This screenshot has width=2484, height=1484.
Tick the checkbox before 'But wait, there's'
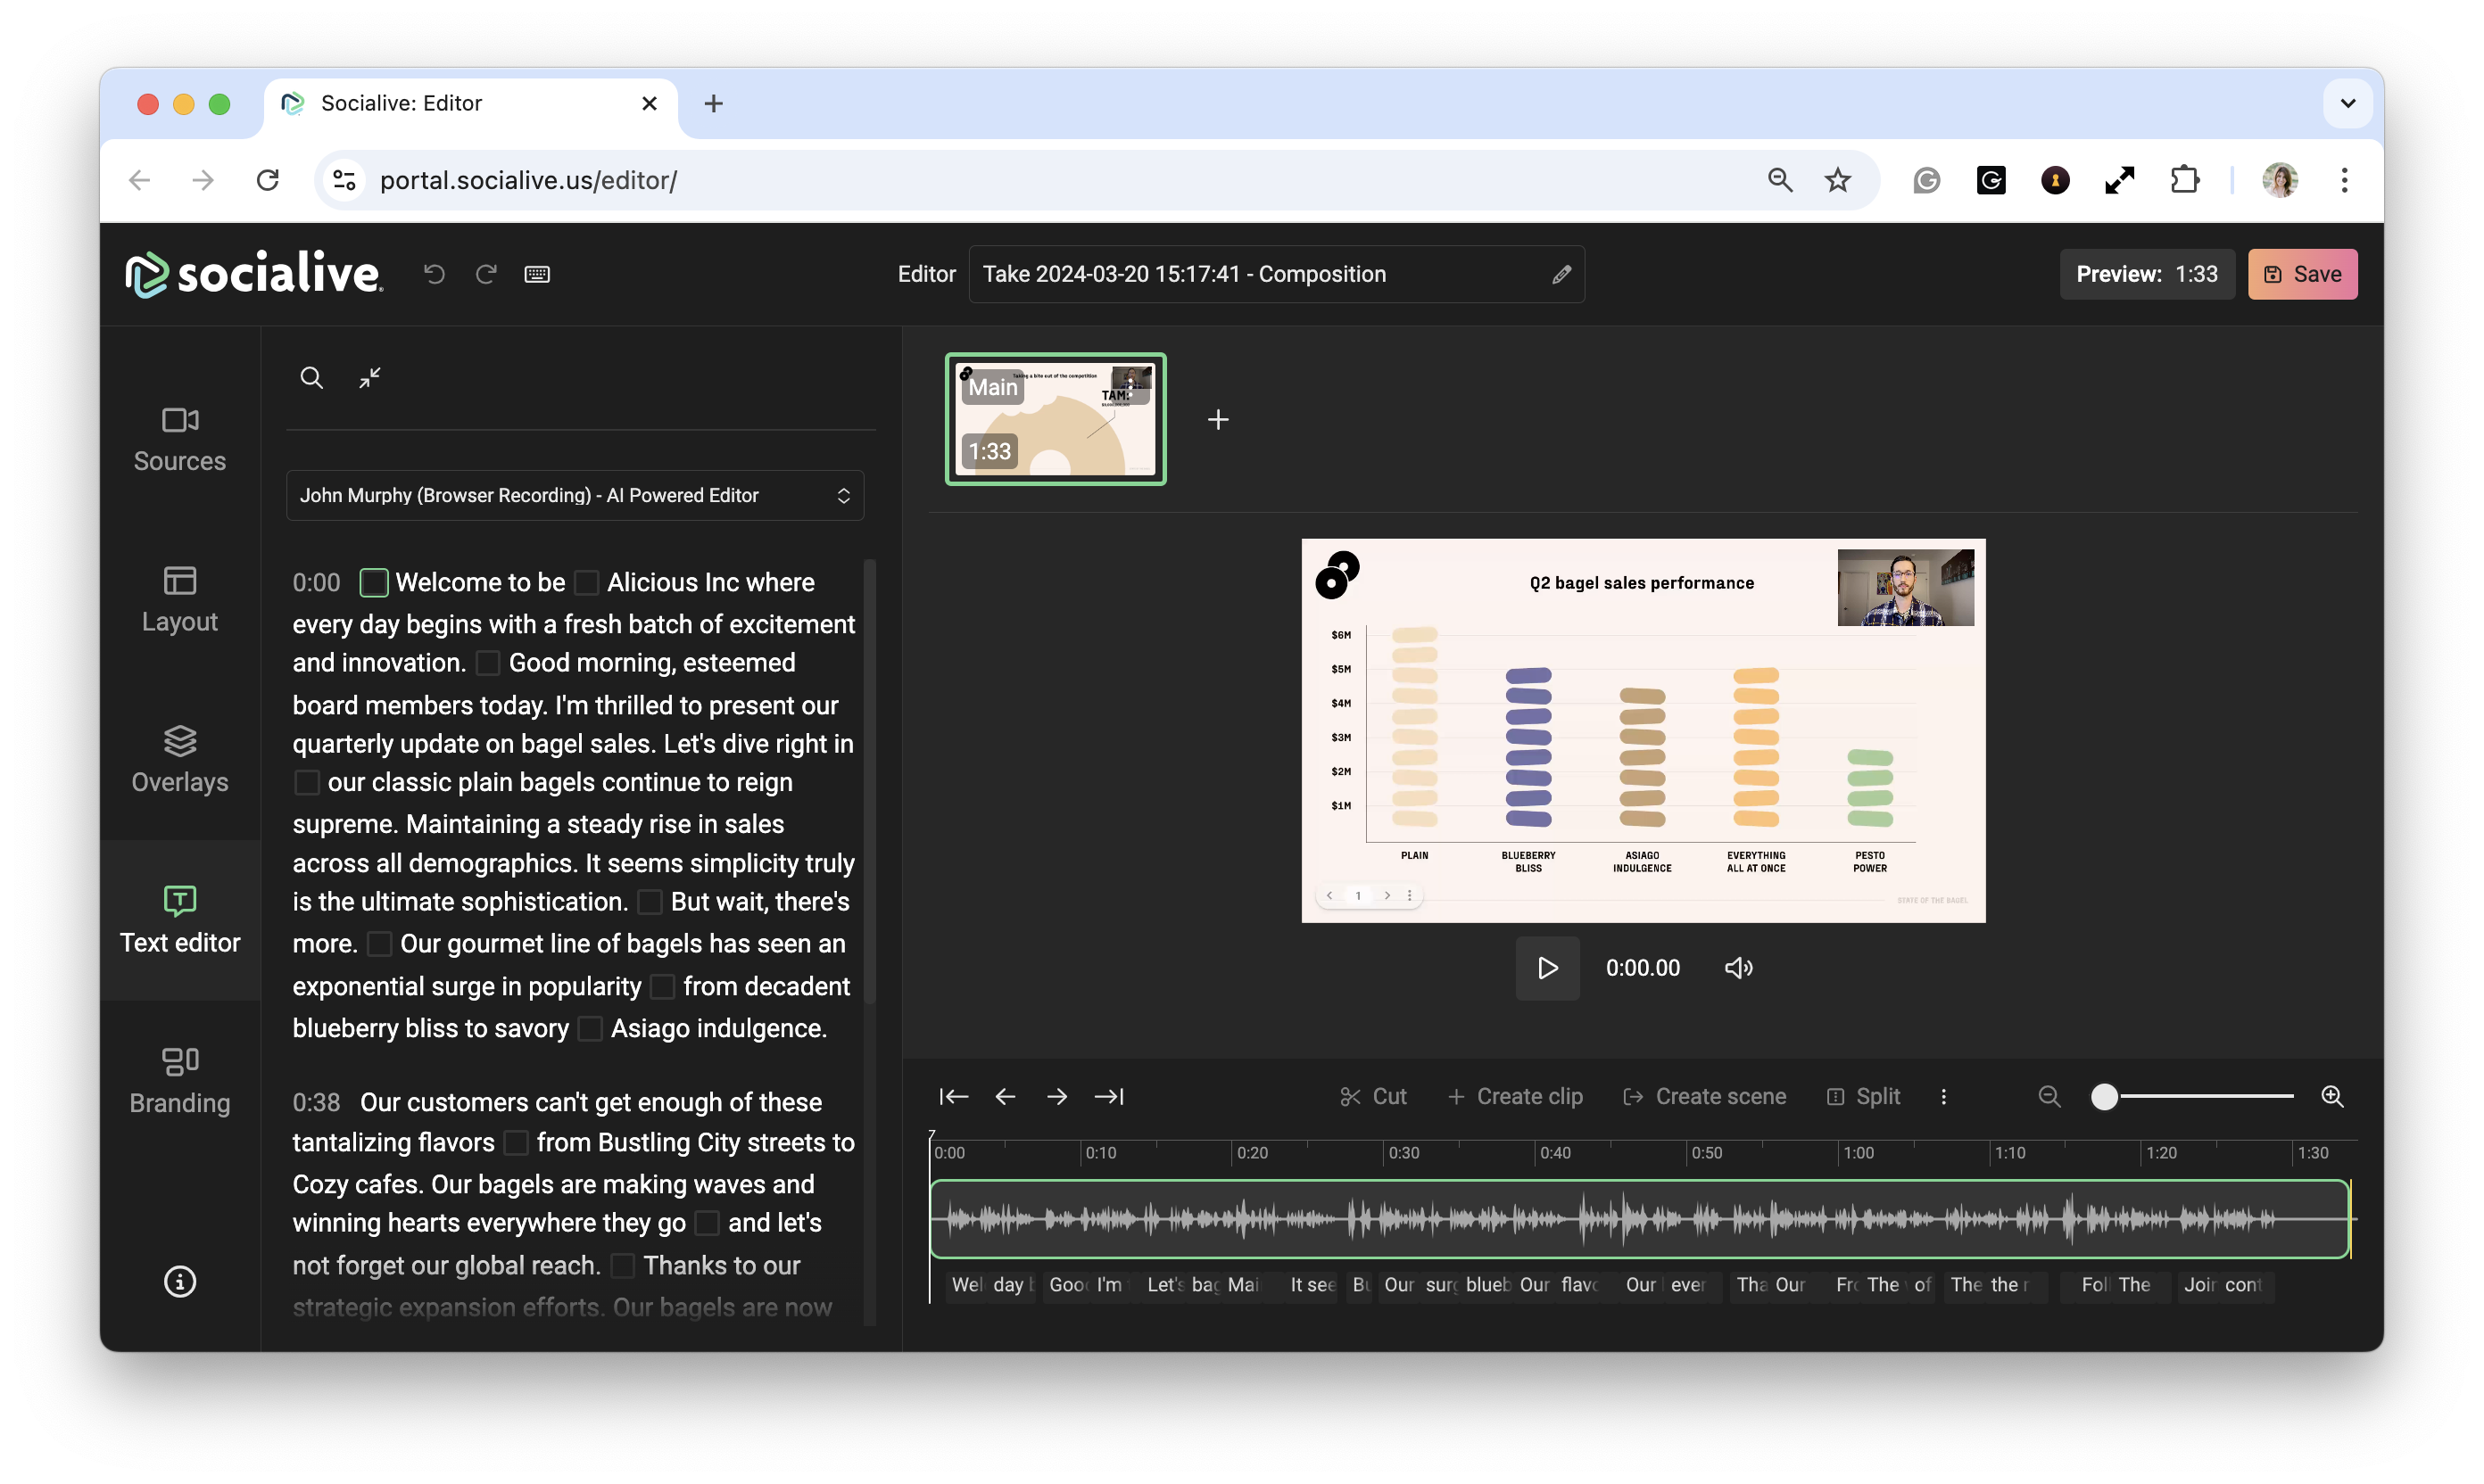click(x=650, y=902)
